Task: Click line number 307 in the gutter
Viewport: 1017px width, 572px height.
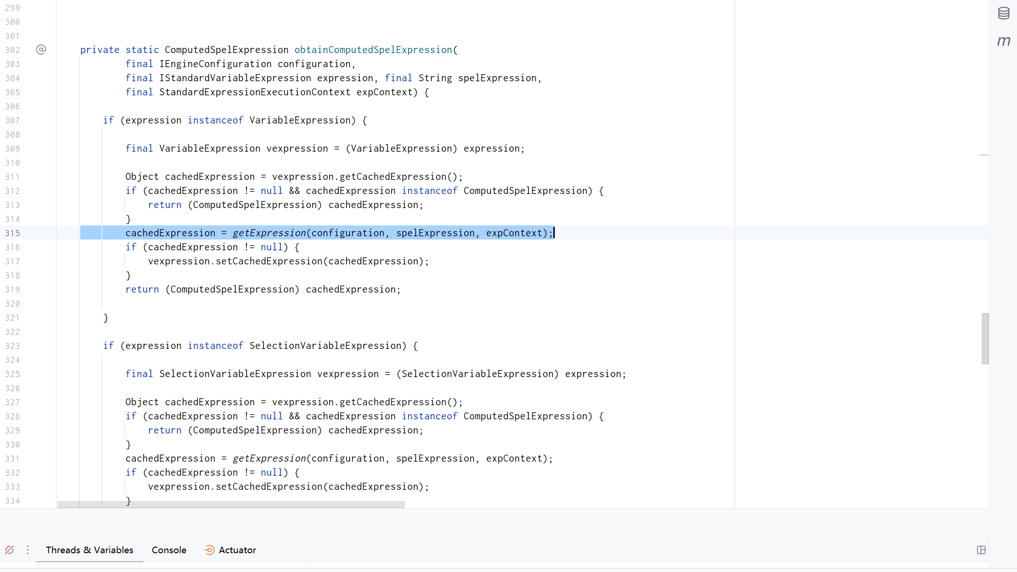Action: tap(13, 120)
